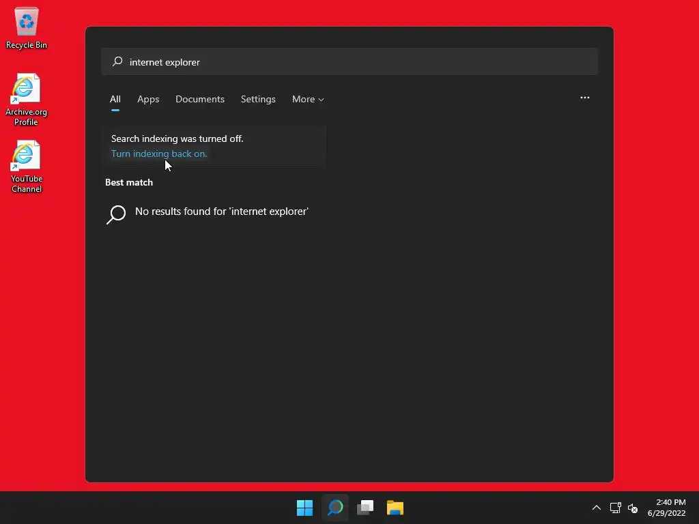
Task: Click the 'Best match' heading
Action: [x=129, y=182]
